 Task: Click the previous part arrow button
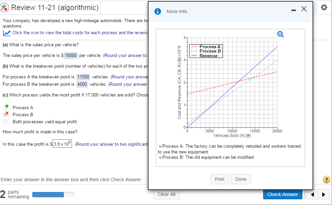click(x=312, y=194)
